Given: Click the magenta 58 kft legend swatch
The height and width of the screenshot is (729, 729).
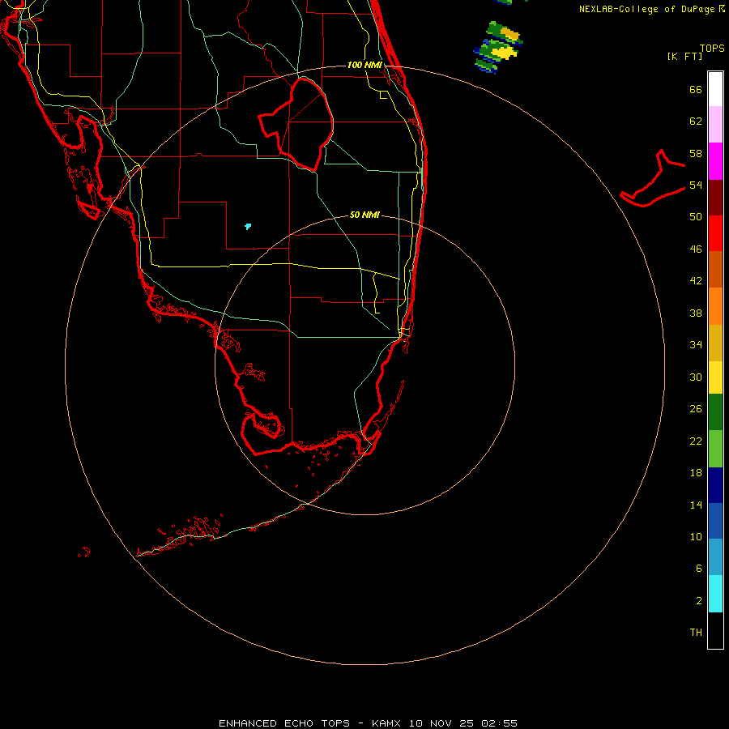Looking at the screenshot, I should (x=715, y=161).
